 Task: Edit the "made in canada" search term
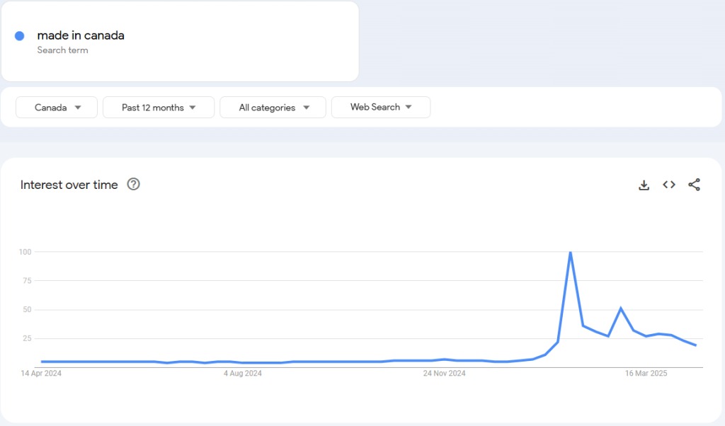[81, 35]
